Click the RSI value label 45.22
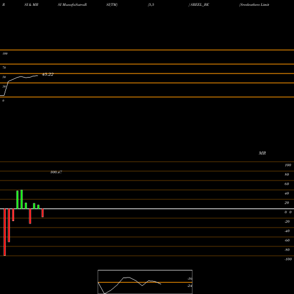The height and width of the screenshot is (294, 294). click(48, 75)
